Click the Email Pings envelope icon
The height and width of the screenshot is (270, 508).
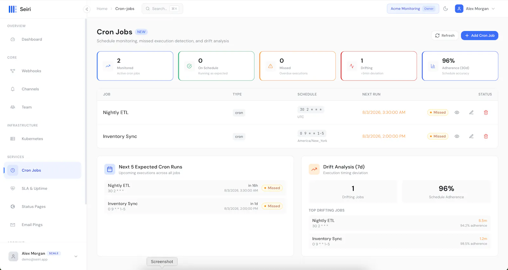tap(13, 225)
